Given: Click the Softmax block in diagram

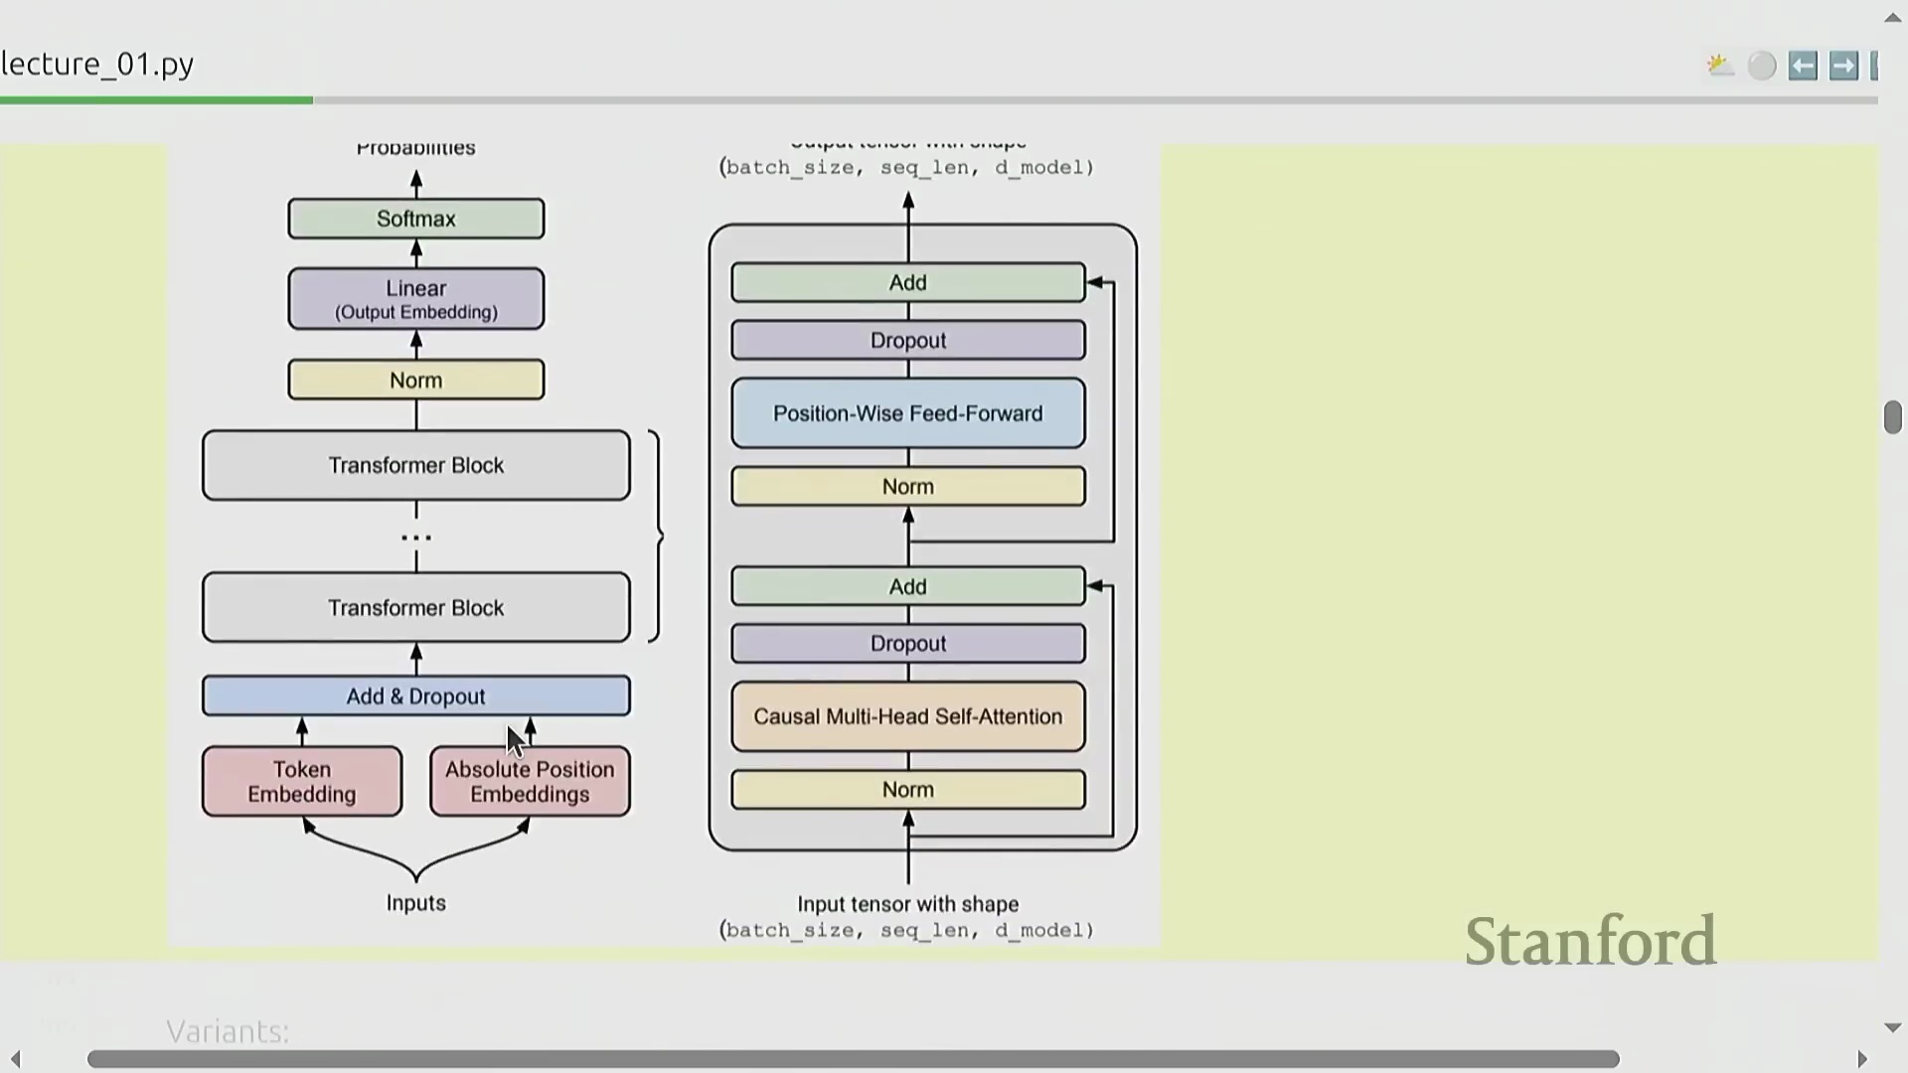Looking at the screenshot, I should point(415,219).
